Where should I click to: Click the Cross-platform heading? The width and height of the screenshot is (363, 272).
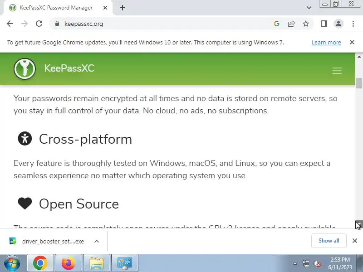85,139
